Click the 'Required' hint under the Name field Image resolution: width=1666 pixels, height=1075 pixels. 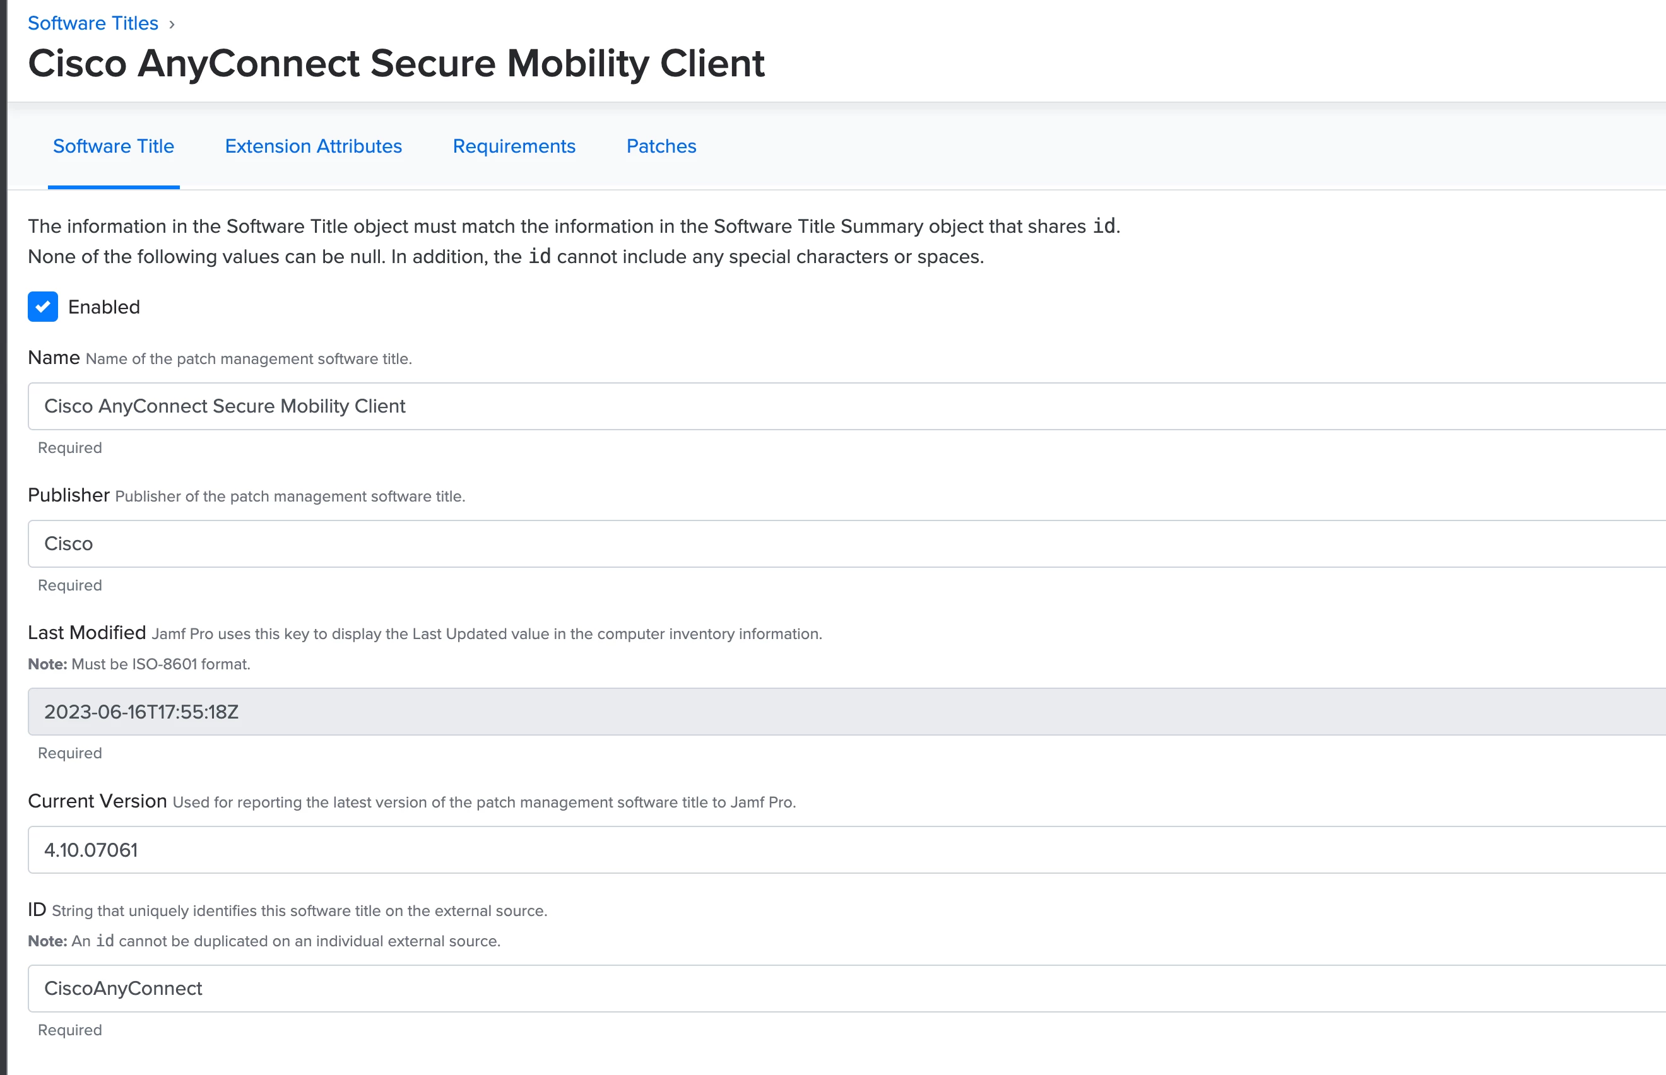click(70, 448)
